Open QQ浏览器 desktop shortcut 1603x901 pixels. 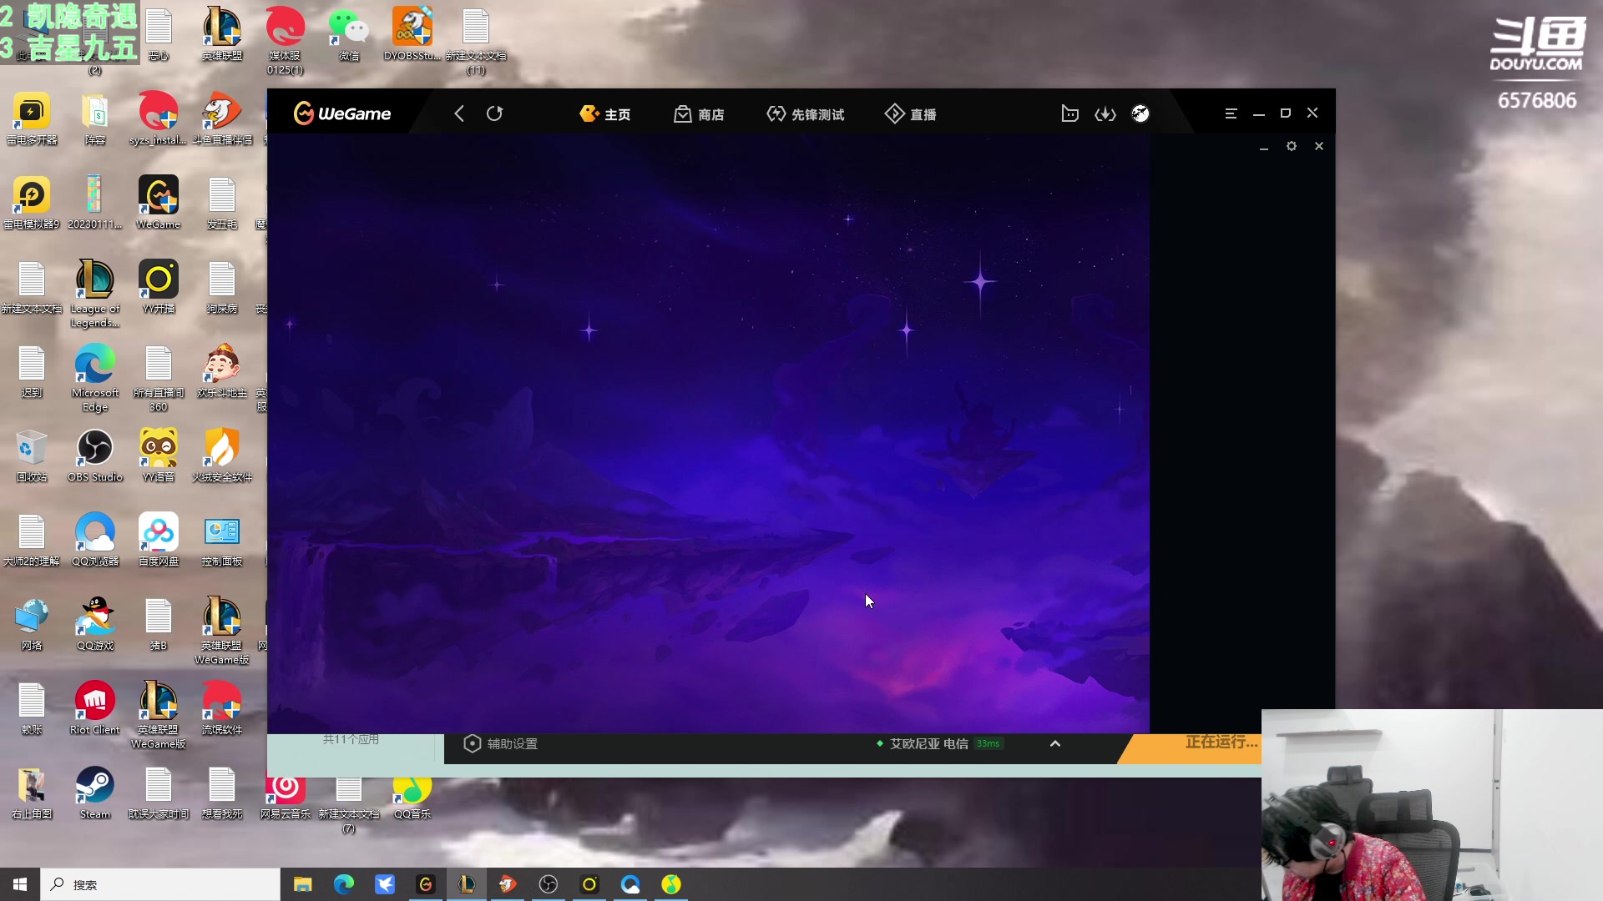(95, 541)
